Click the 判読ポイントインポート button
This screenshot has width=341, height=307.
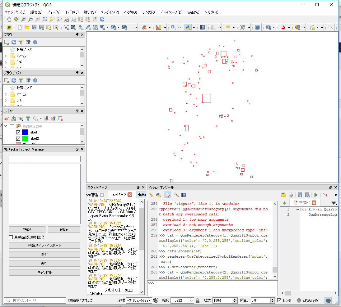pos(44,246)
